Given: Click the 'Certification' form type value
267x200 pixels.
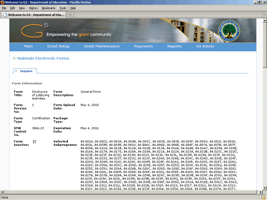Looking at the screenshot, I should tap(41, 118).
